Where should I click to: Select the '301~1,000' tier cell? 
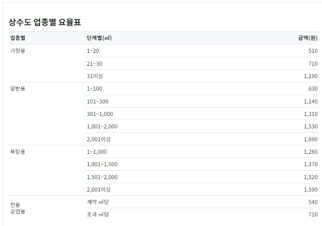pos(100,114)
